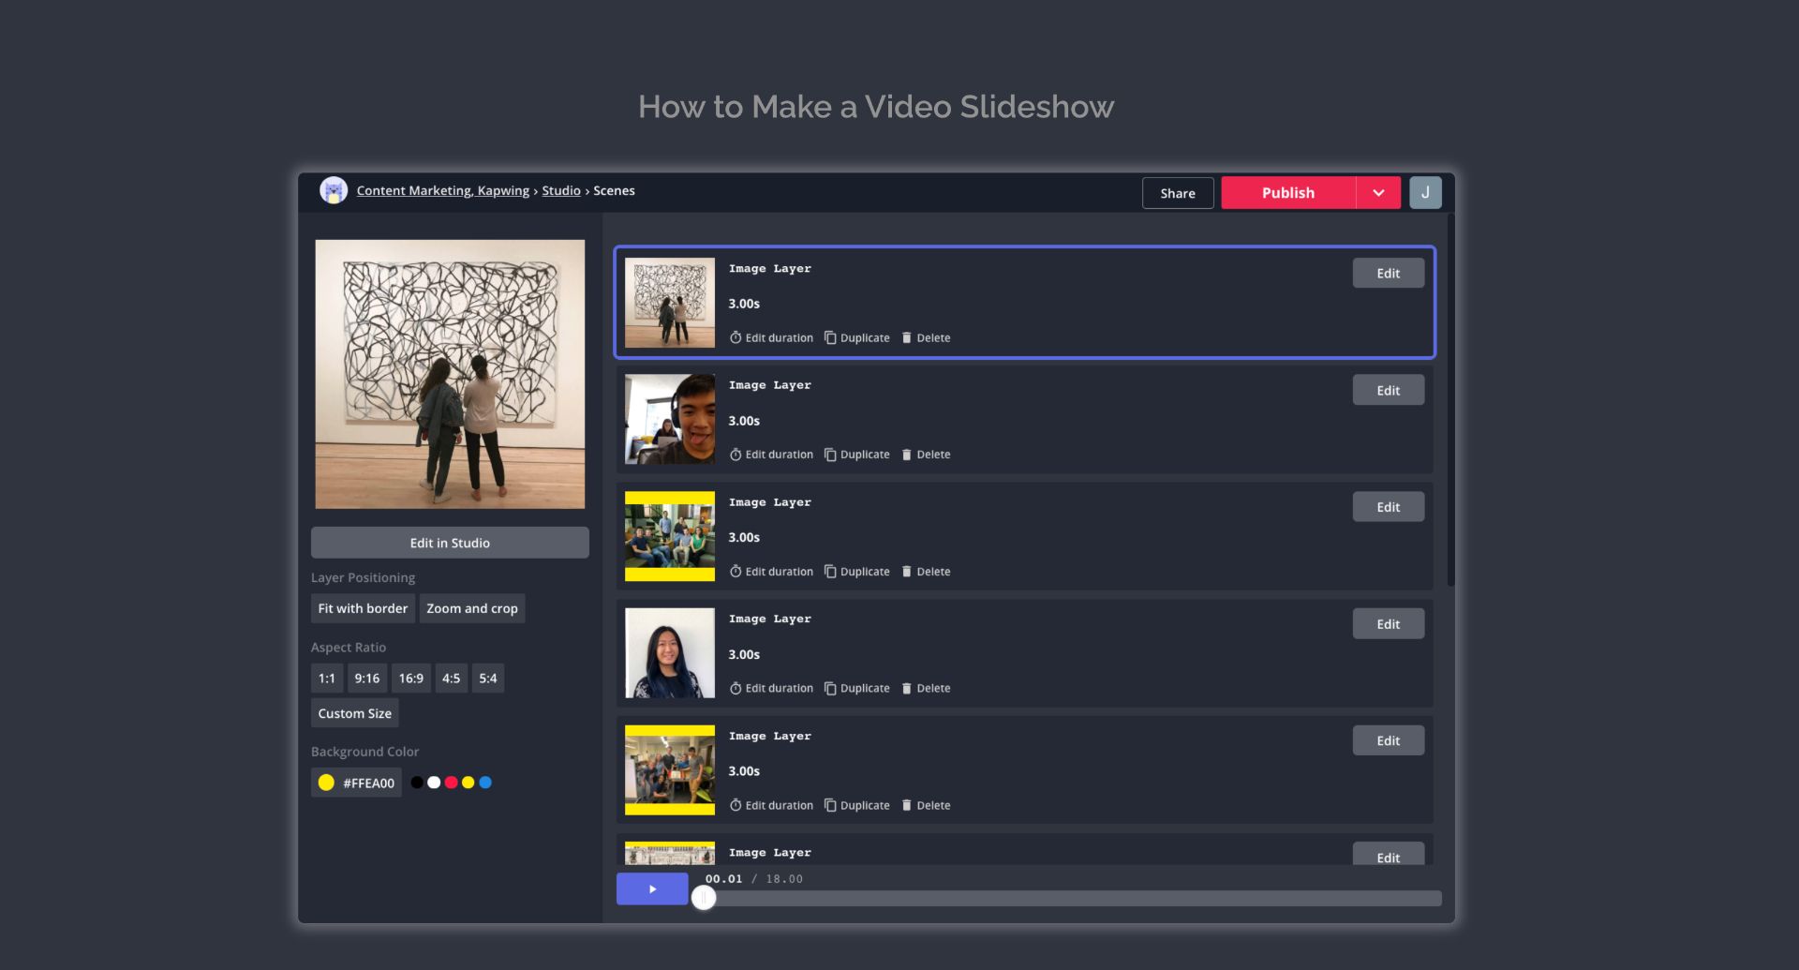Expand the Publish options dropdown
The image size is (1799, 970).
(1377, 192)
